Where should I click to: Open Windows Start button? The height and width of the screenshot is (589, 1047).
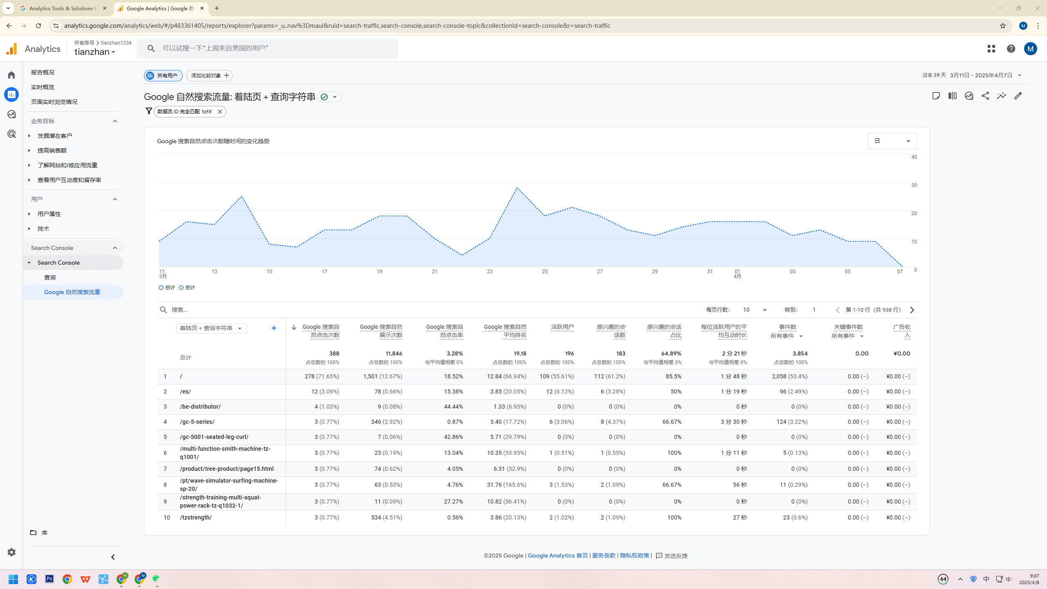(13, 579)
